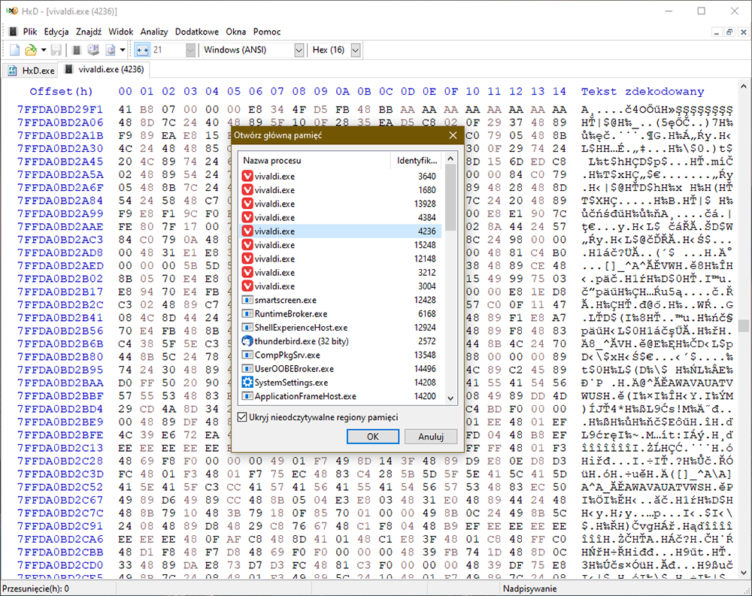Open the bytes-per-row dropdown arrow
The width and height of the screenshot is (752, 596).
tap(190, 50)
